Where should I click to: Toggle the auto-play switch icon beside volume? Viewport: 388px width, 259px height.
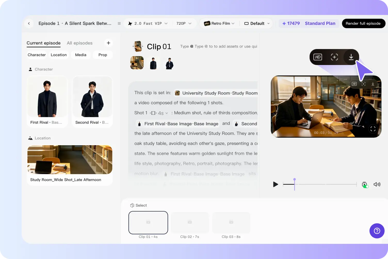coord(365,185)
